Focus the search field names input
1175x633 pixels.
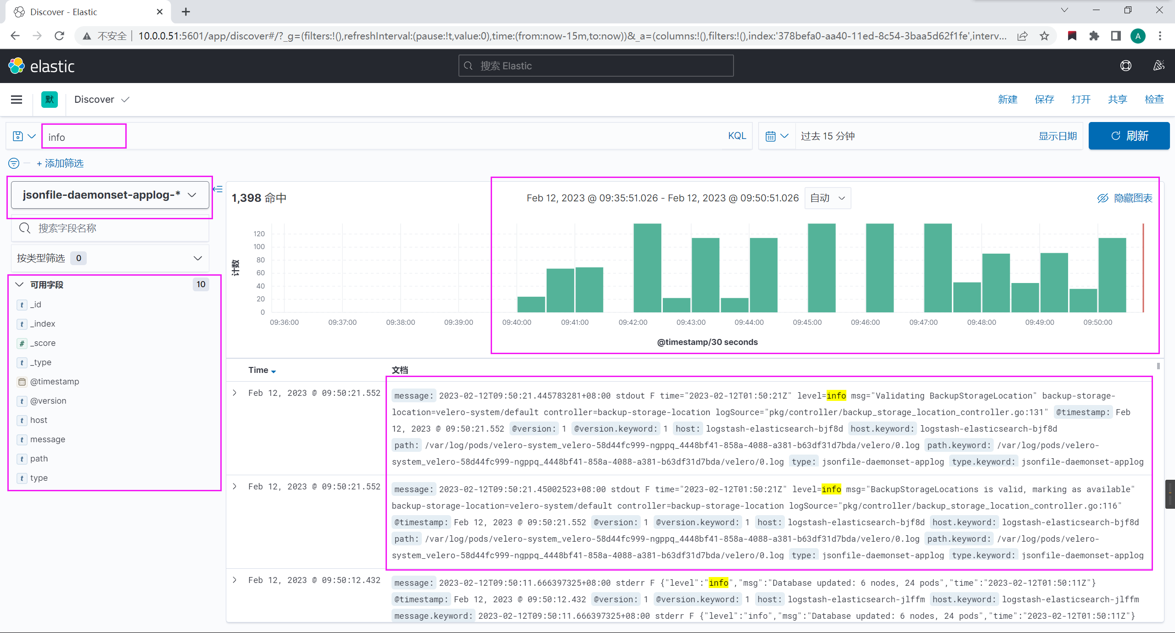pyautogui.click(x=110, y=228)
